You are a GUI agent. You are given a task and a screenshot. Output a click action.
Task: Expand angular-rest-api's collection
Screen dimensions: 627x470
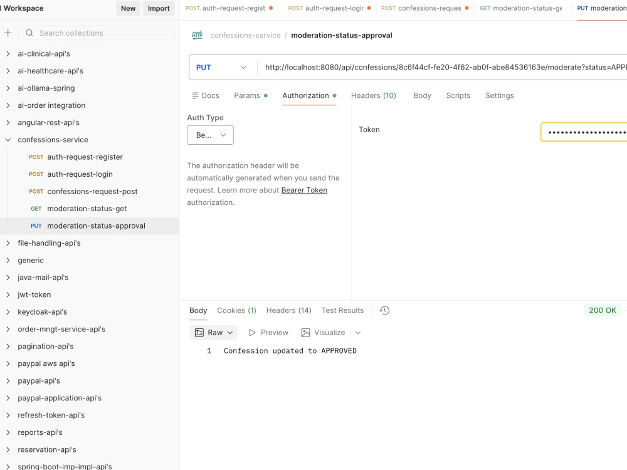(8, 122)
